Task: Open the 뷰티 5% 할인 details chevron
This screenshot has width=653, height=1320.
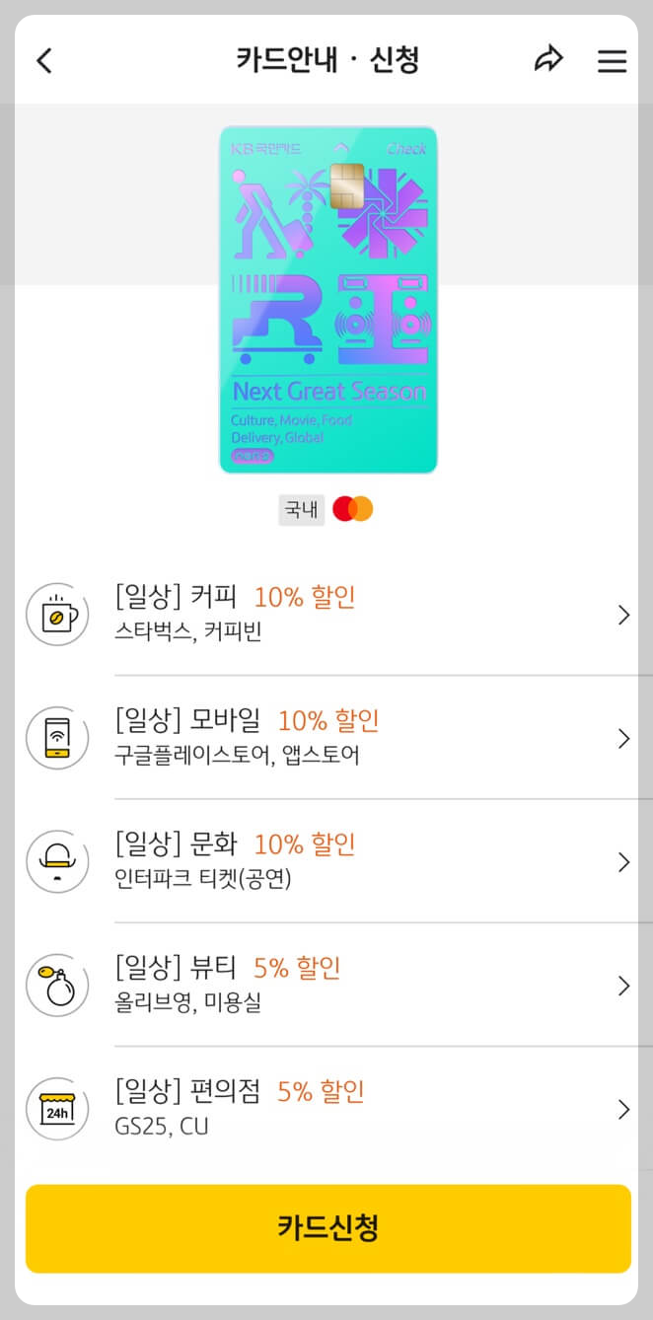Action: point(623,985)
